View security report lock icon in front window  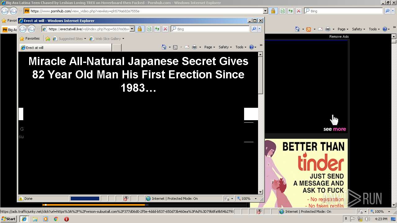[x=140, y=29]
